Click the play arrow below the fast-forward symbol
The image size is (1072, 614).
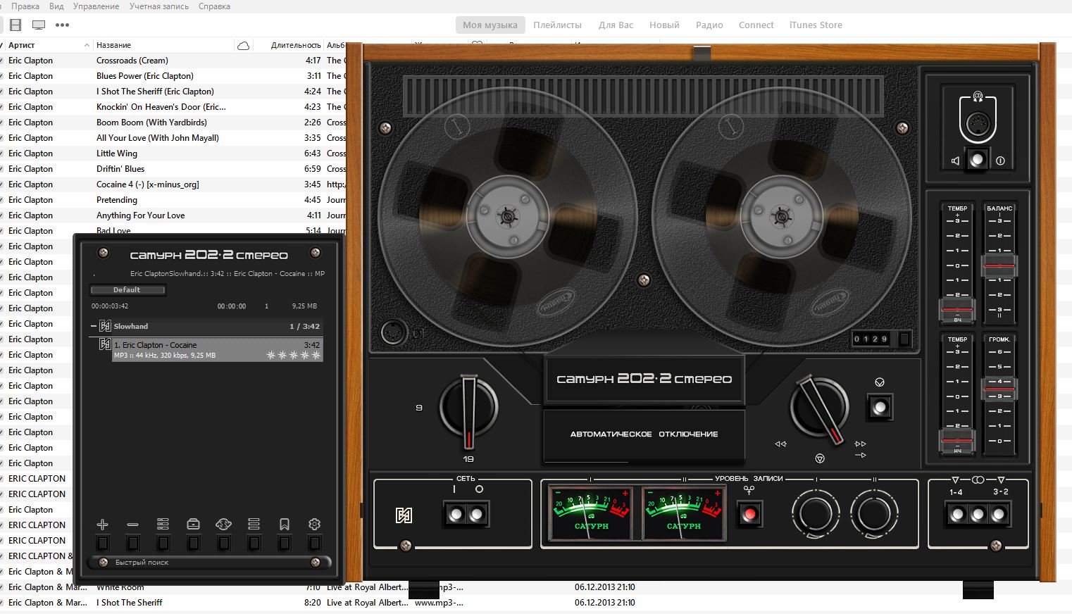[x=860, y=456]
